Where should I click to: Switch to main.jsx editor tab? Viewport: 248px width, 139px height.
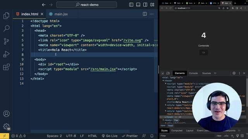tap(61, 14)
